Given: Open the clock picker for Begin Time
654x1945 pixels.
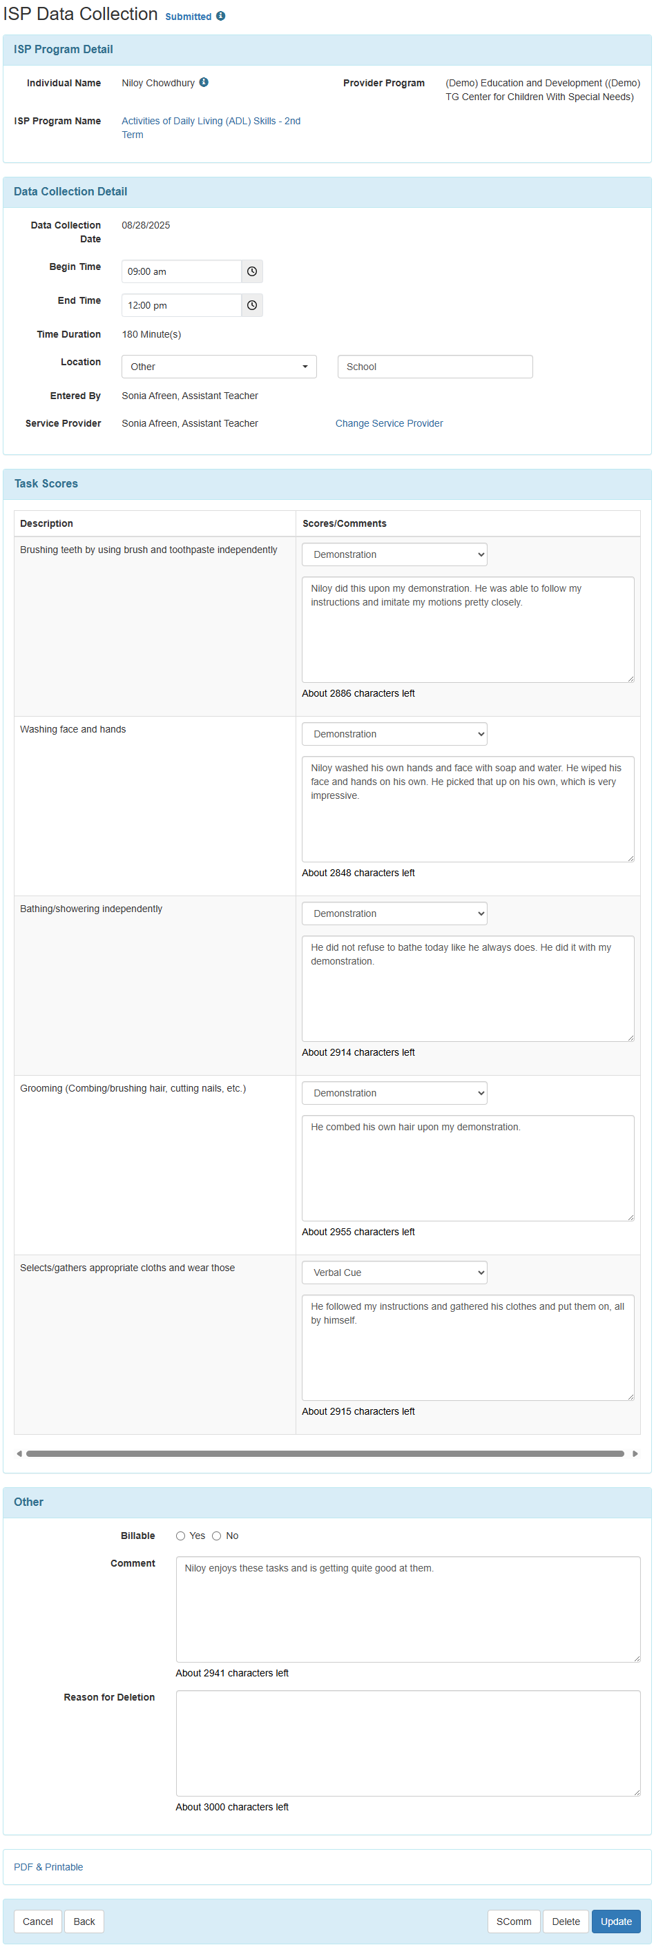Looking at the screenshot, I should tap(252, 271).
